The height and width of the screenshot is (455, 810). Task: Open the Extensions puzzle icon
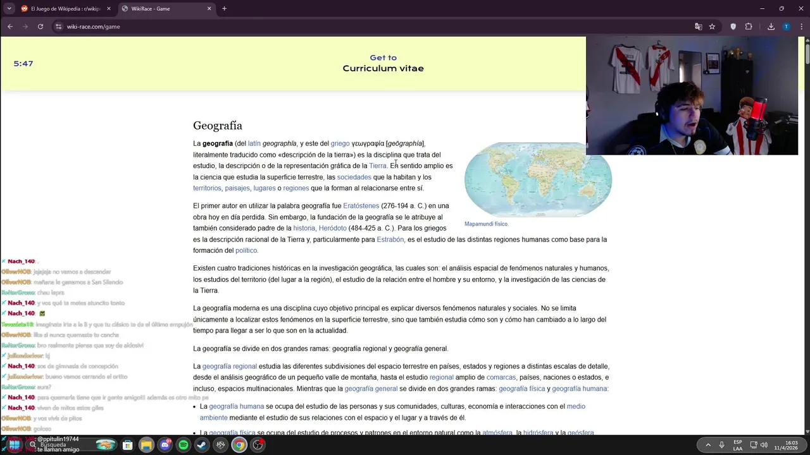[x=749, y=27]
